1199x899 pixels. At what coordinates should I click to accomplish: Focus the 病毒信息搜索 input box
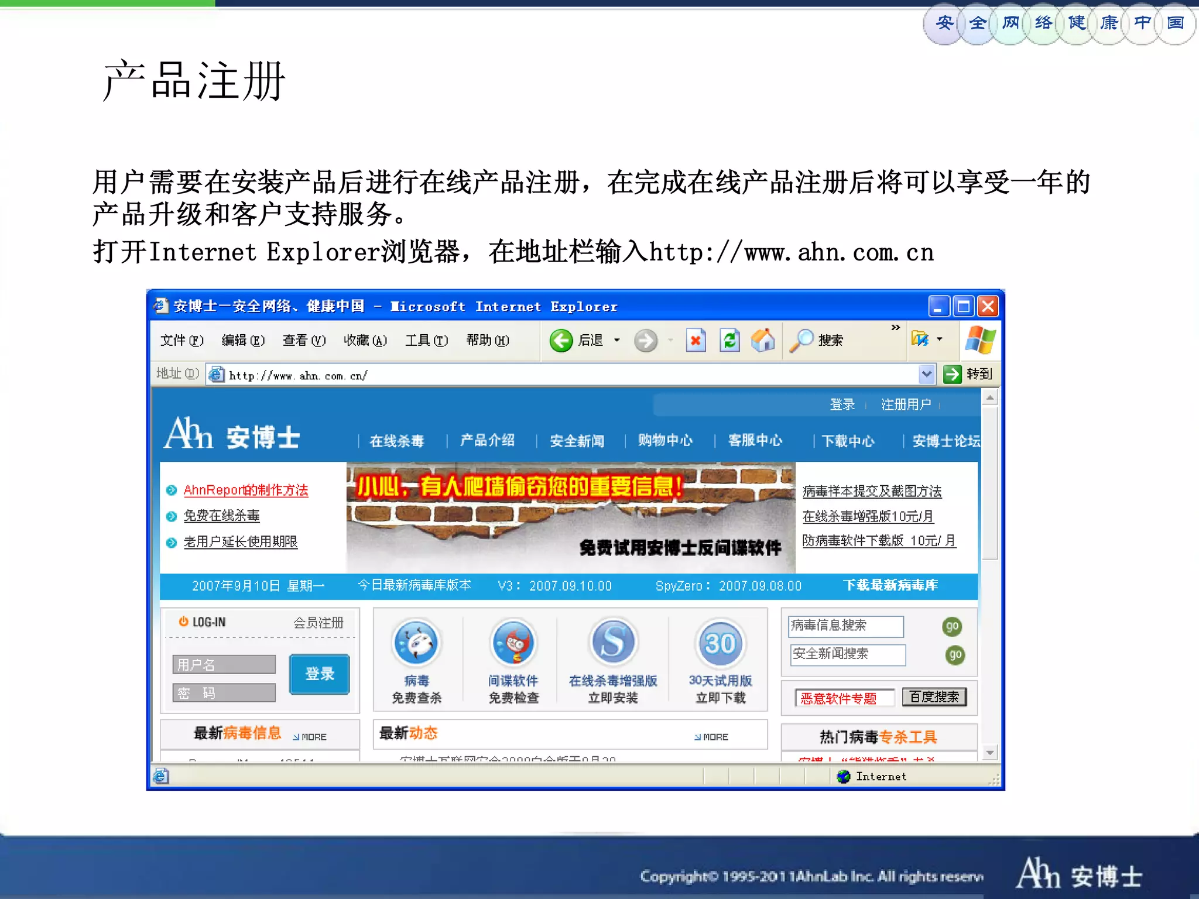point(846,626)
